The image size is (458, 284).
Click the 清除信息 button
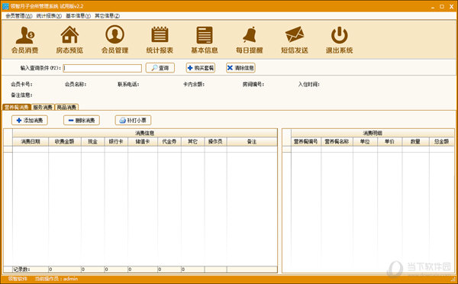click(x=240, y=68)
